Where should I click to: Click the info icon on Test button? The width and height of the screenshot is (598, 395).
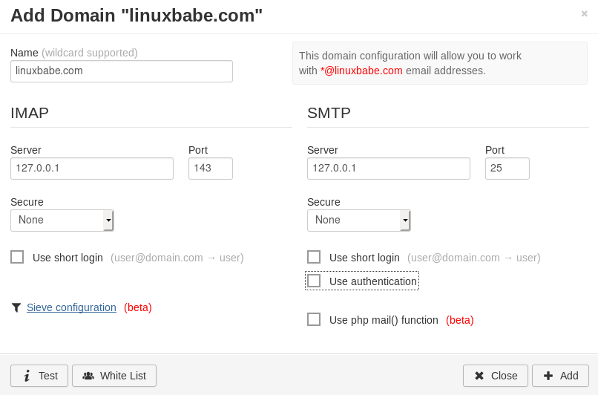(27, 376)
